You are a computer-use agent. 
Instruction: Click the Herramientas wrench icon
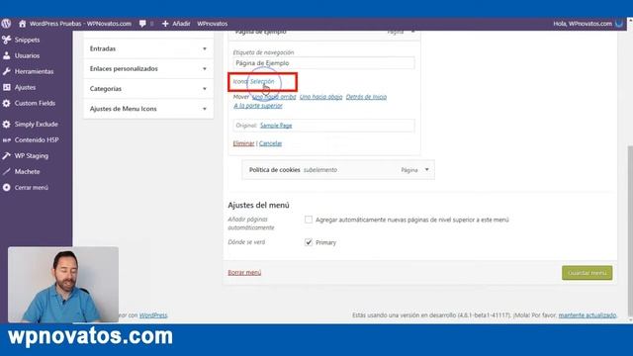(7, 71)
